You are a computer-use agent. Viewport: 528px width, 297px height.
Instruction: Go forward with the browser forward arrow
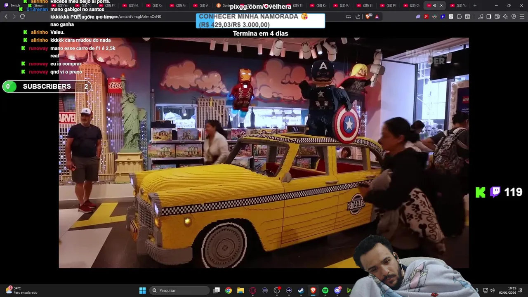pos(14,16)
